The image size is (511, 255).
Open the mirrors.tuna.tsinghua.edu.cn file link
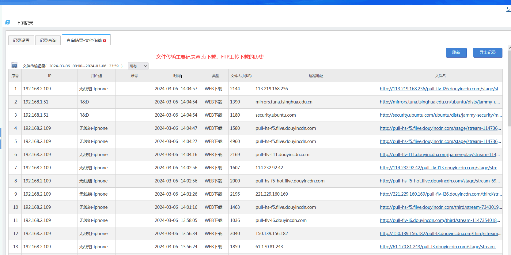(x=440, y=102)
